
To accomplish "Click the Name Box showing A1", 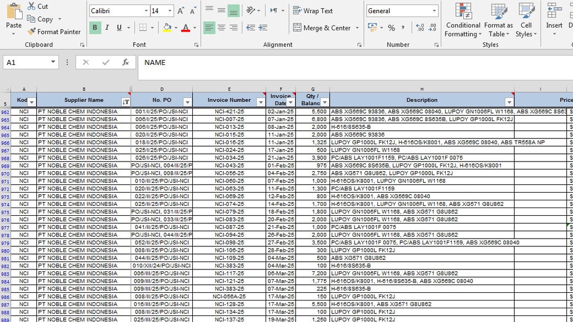I will pyautogui.click(x=26, y=63).
